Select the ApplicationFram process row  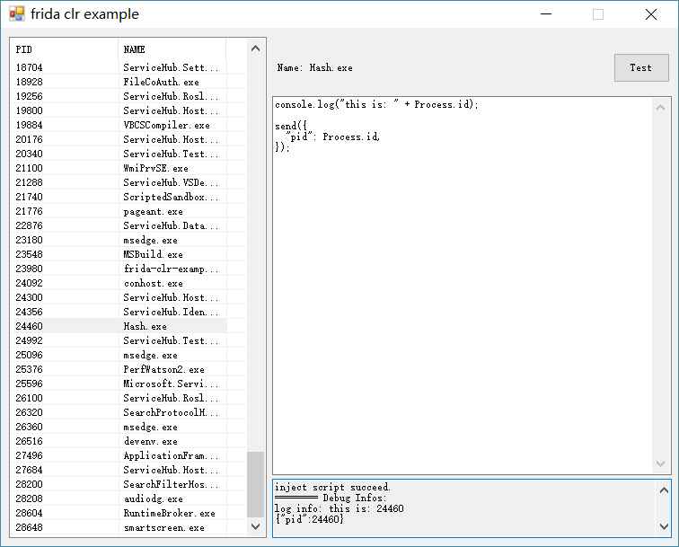(x=119, y=455)
